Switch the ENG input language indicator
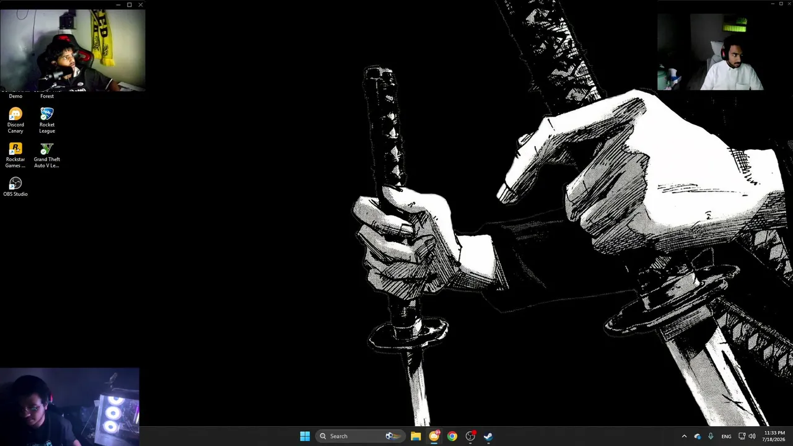The height and width of the screenshot is (446, 793). click(x=726, y=436)
